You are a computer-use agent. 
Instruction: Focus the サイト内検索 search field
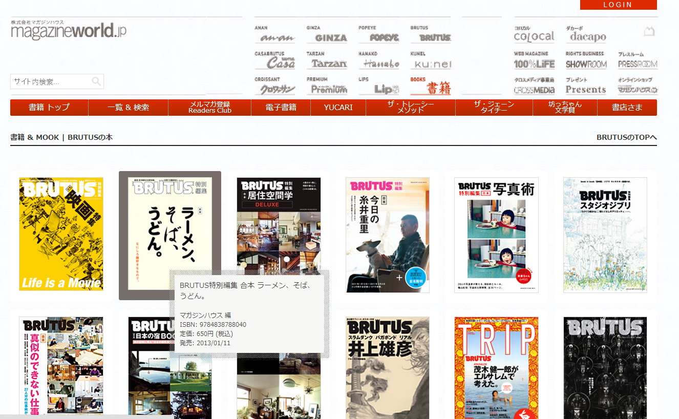click(57, 81)
